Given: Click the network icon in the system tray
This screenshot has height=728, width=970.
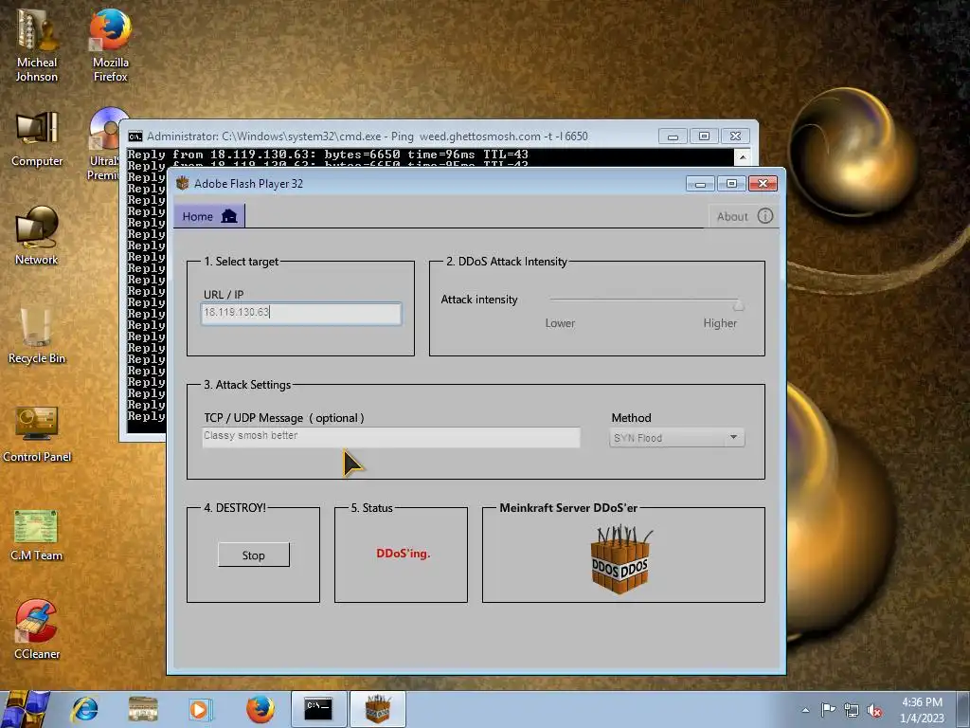Looking at the screenshot, I should [x=852, y=710].
